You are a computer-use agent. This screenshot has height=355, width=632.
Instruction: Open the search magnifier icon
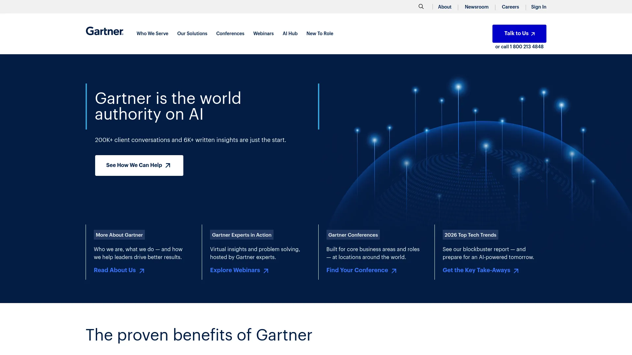(421, 7)
